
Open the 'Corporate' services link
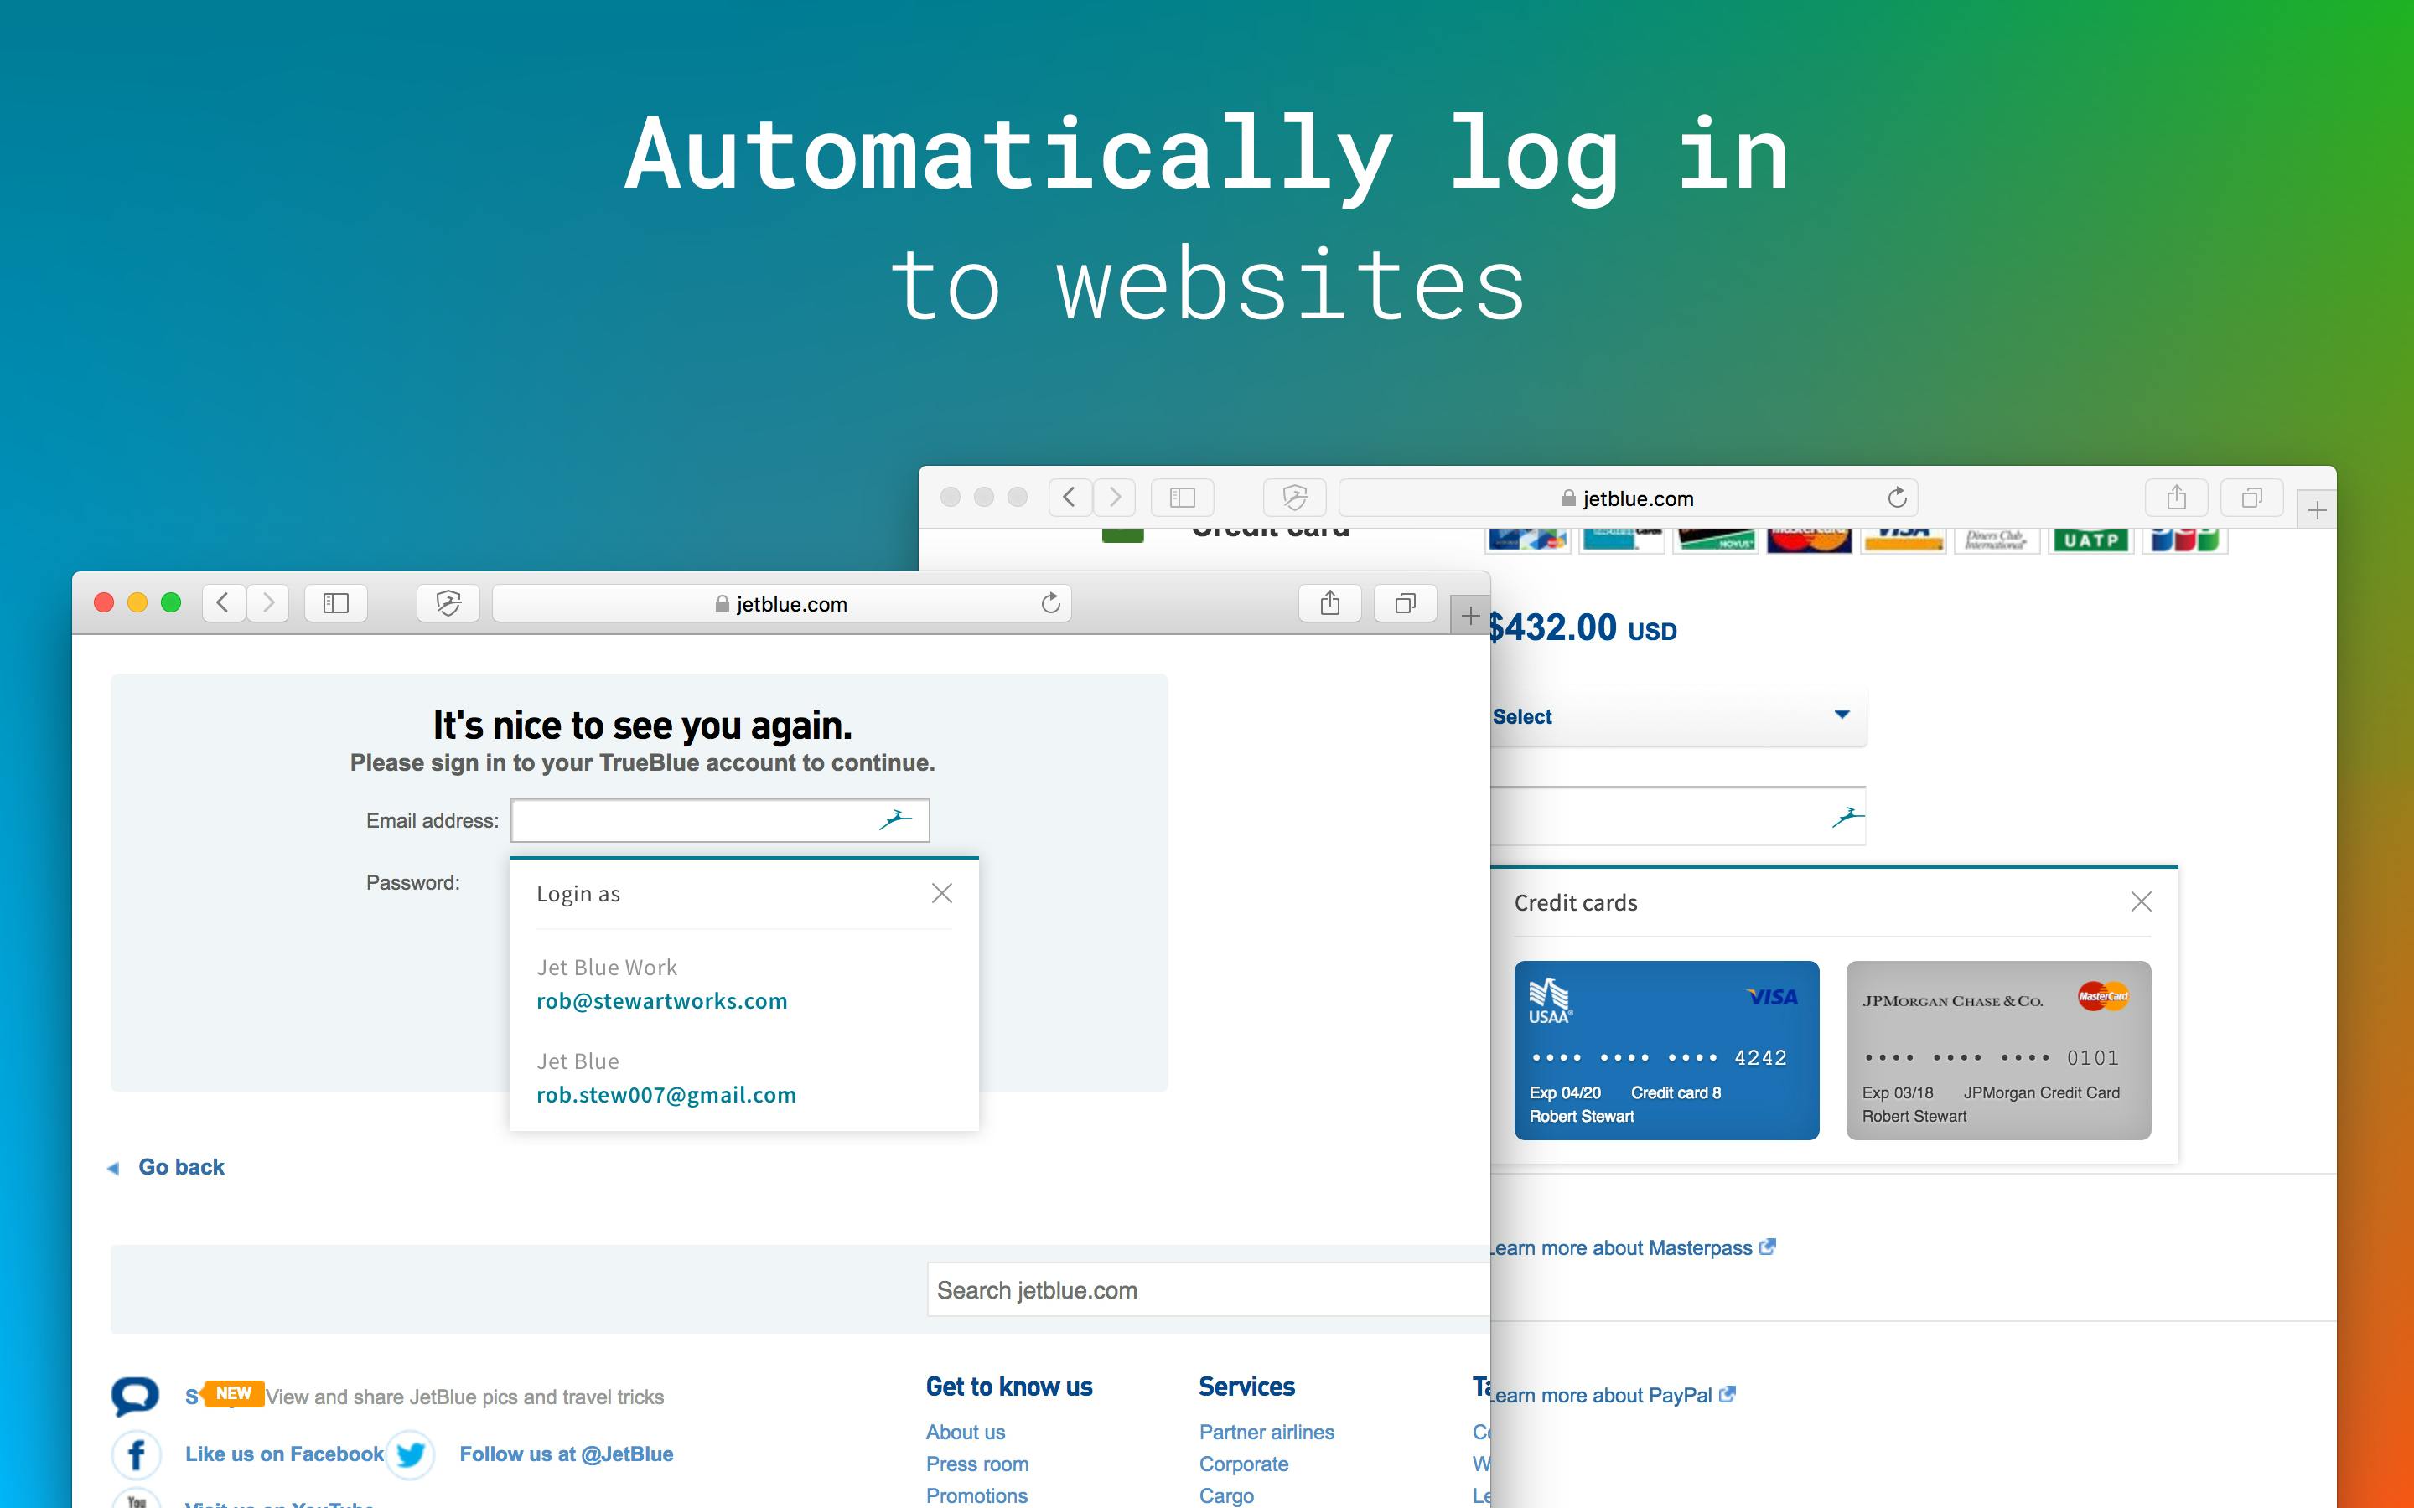point(1244,1464)
